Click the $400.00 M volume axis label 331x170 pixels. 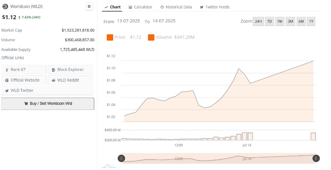tap(112, 130)
